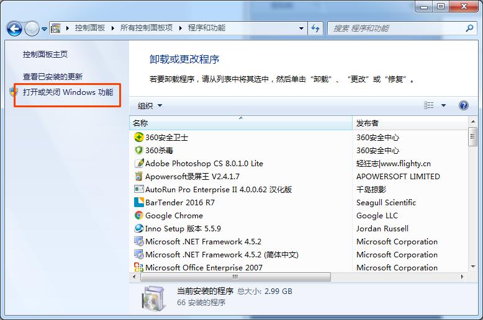The image size is (483, 320).
Task: Click the change view icon button
Action: click(429, 105)
